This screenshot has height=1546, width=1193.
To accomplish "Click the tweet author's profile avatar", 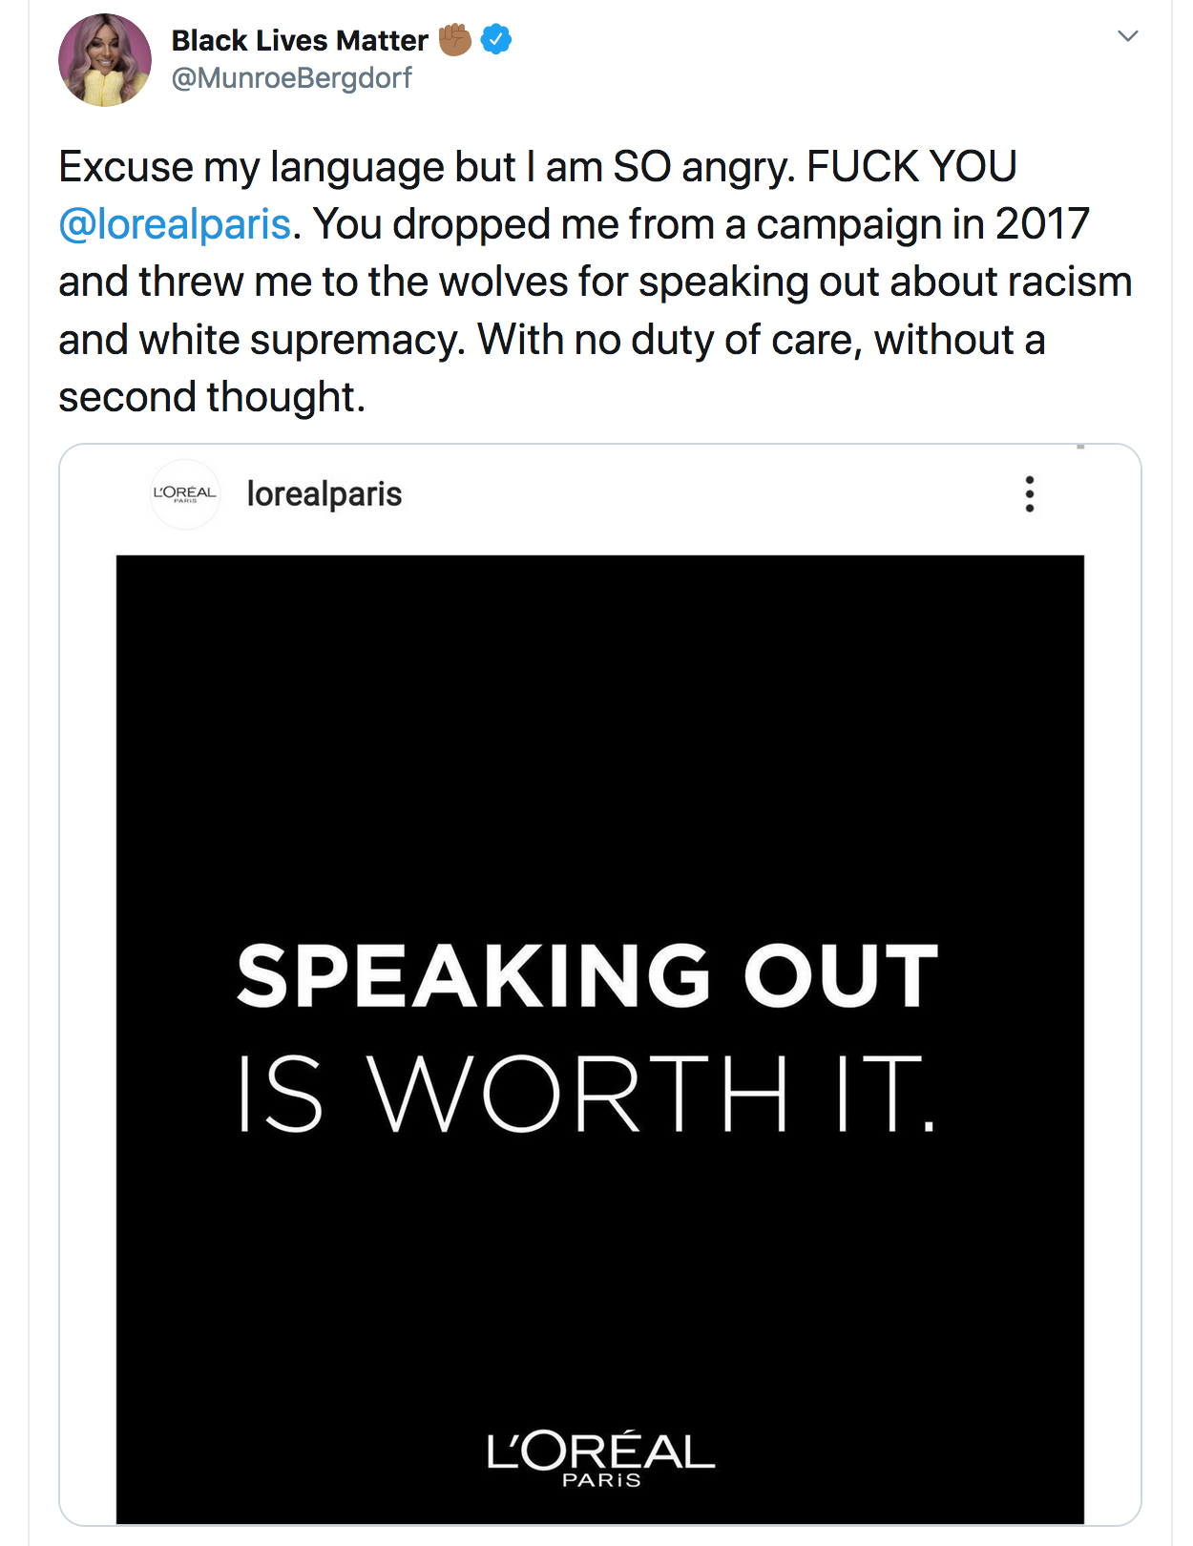I will (x=105, y=59).
